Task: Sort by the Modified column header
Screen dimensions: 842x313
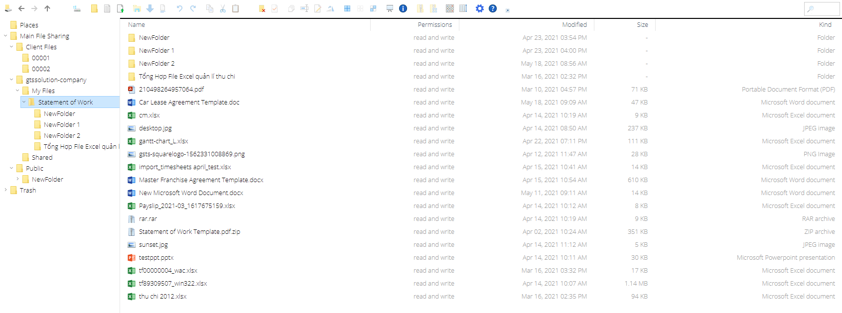Action: pos(527,24)
